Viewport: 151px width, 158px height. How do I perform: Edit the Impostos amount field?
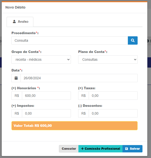46,113
